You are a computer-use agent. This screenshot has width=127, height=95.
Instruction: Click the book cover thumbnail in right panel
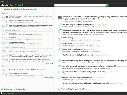click(x=60, y=18)
